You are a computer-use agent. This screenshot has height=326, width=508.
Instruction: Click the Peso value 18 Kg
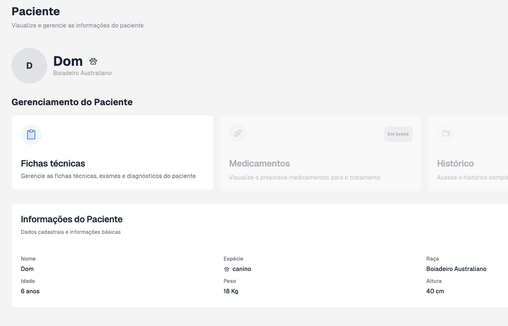(x=231, y=291)
